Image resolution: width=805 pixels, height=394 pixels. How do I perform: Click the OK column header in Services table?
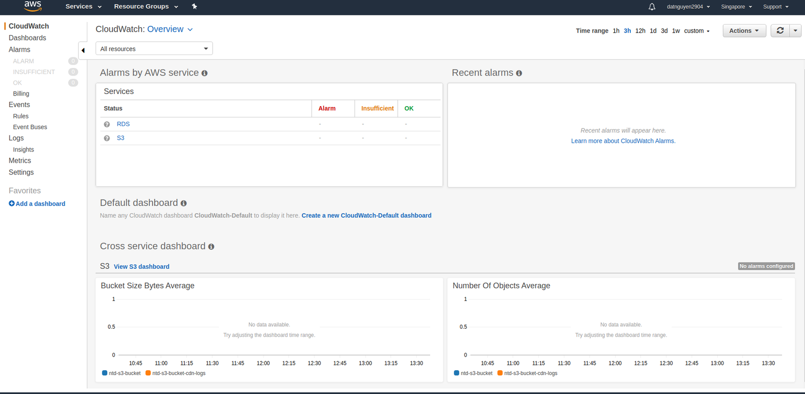click(x=409, y=109)
